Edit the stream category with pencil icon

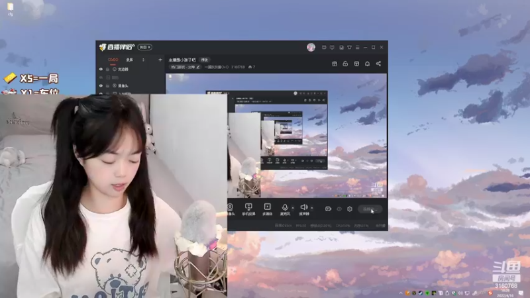click(x=198, y=67)
